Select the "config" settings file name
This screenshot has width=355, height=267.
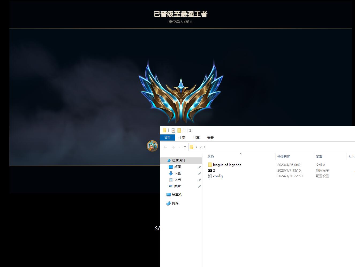coord(218,176)
